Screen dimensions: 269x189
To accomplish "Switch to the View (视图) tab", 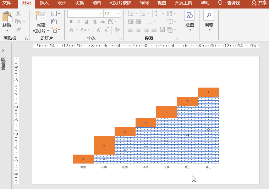I will 161,3.
